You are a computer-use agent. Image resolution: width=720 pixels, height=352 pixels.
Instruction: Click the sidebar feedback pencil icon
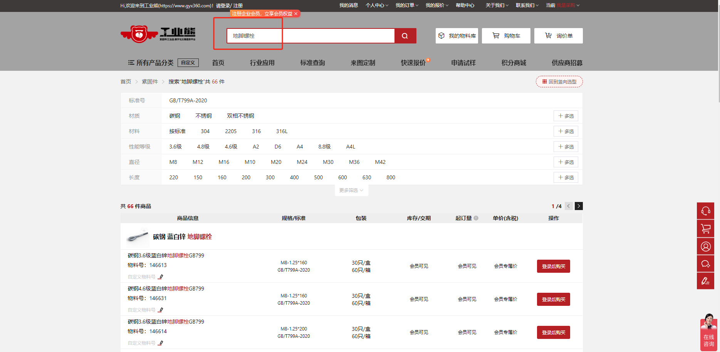click(x=705, y=281)
